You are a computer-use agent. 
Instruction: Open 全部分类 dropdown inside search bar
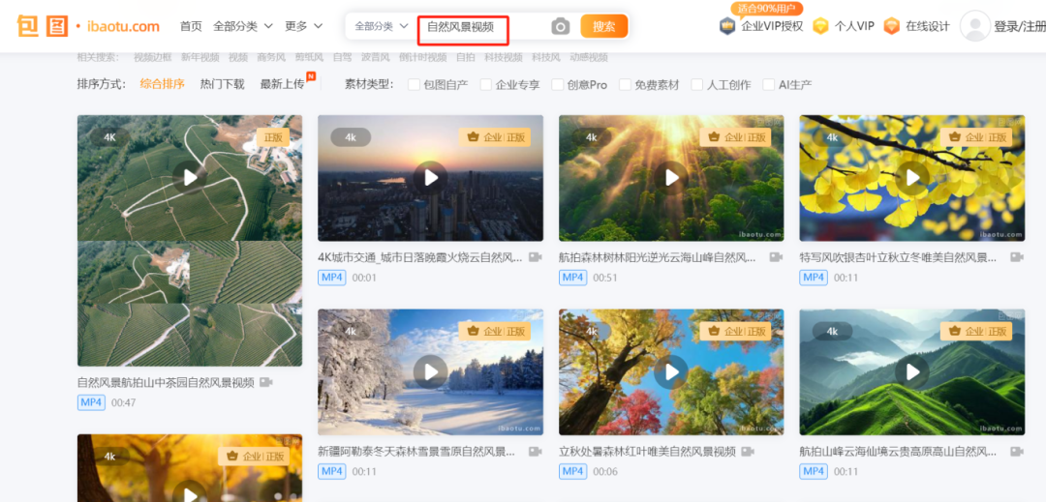click(382, 27)
